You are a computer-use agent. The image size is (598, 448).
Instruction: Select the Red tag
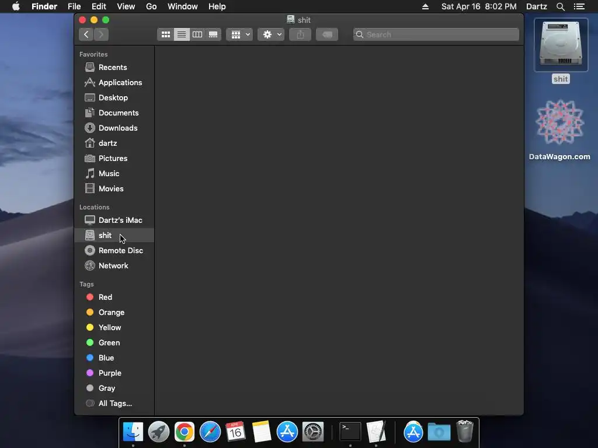(x=114, y=297)
